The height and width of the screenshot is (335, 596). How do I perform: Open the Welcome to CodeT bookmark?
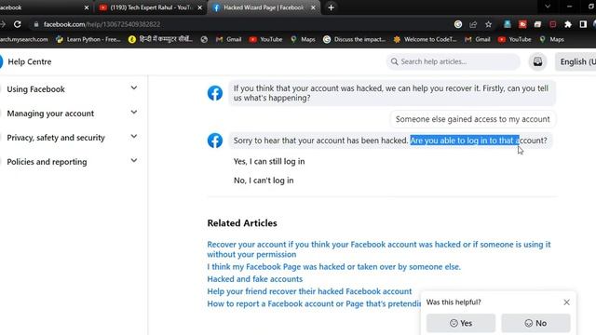425,39
